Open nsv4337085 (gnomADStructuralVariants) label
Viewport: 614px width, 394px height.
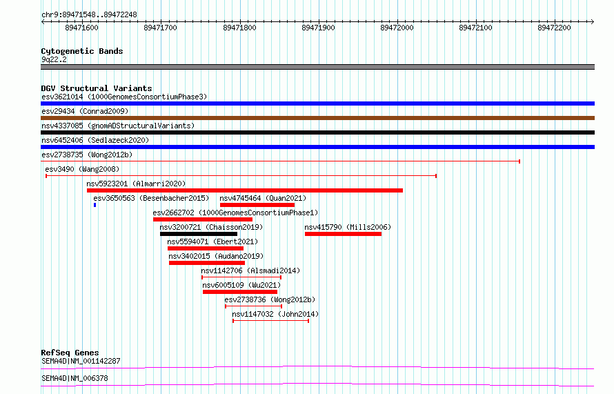tap(118, 126)
